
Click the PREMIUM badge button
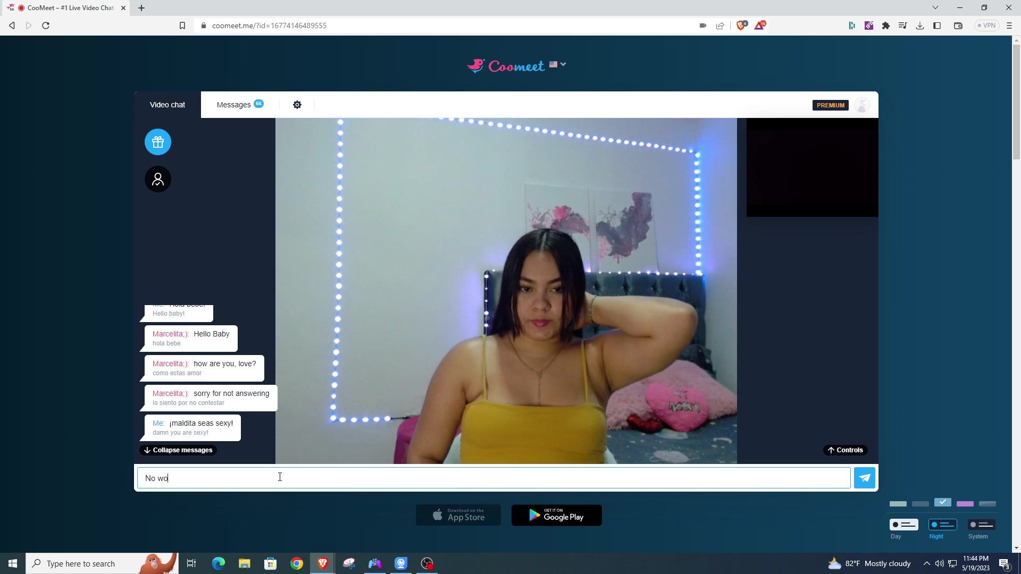pos(830,105)
